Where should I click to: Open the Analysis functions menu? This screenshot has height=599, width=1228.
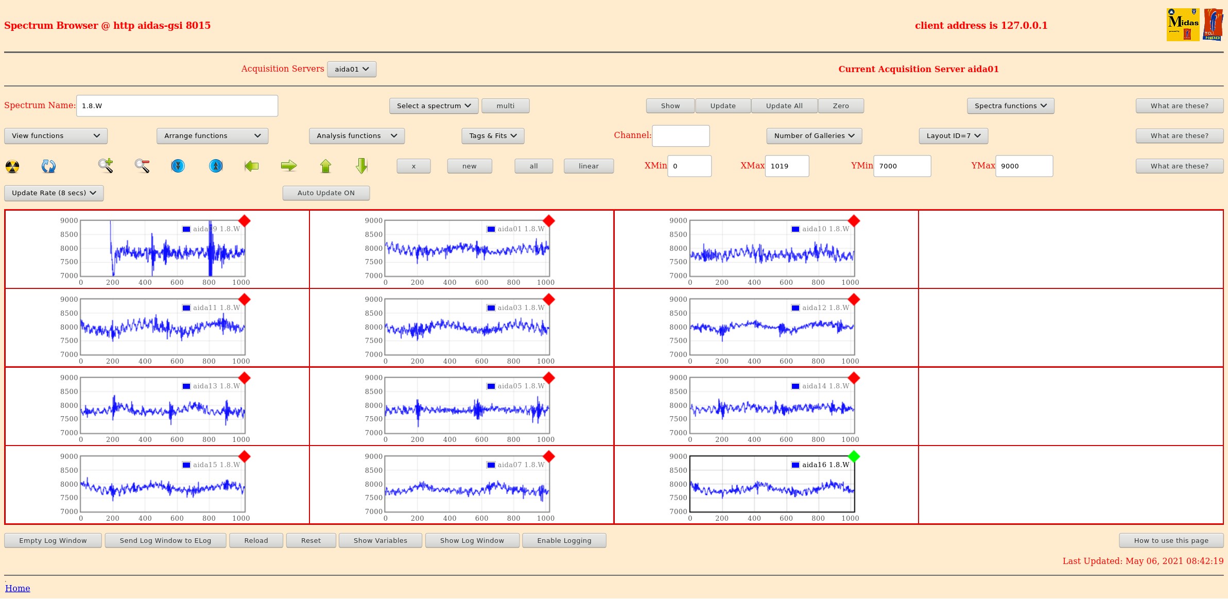tap(357, 136)
